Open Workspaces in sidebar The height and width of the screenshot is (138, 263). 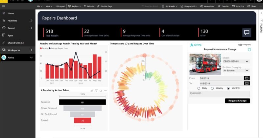click(14, 50)
